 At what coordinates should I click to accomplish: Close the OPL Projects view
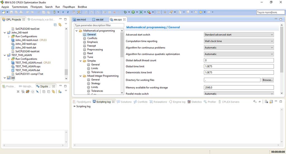[23, 20]
